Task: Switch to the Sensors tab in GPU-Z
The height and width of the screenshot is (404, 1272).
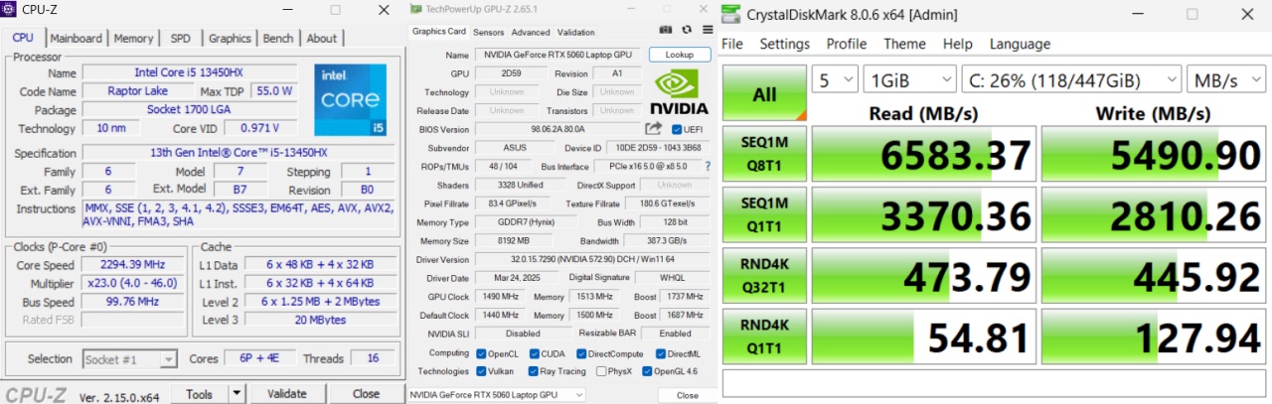Action: [488, 32]
